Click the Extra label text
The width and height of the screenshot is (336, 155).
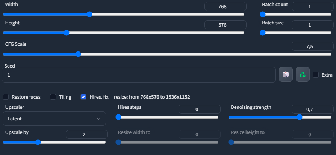(327, 75)
